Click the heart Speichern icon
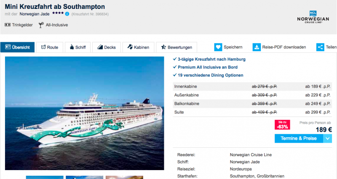Screen dimensions: 337x179 click(x=218, y=47)
